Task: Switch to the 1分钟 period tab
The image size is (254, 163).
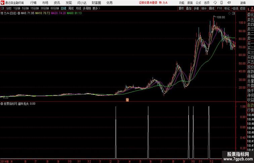Action: (x=17, y=8)
